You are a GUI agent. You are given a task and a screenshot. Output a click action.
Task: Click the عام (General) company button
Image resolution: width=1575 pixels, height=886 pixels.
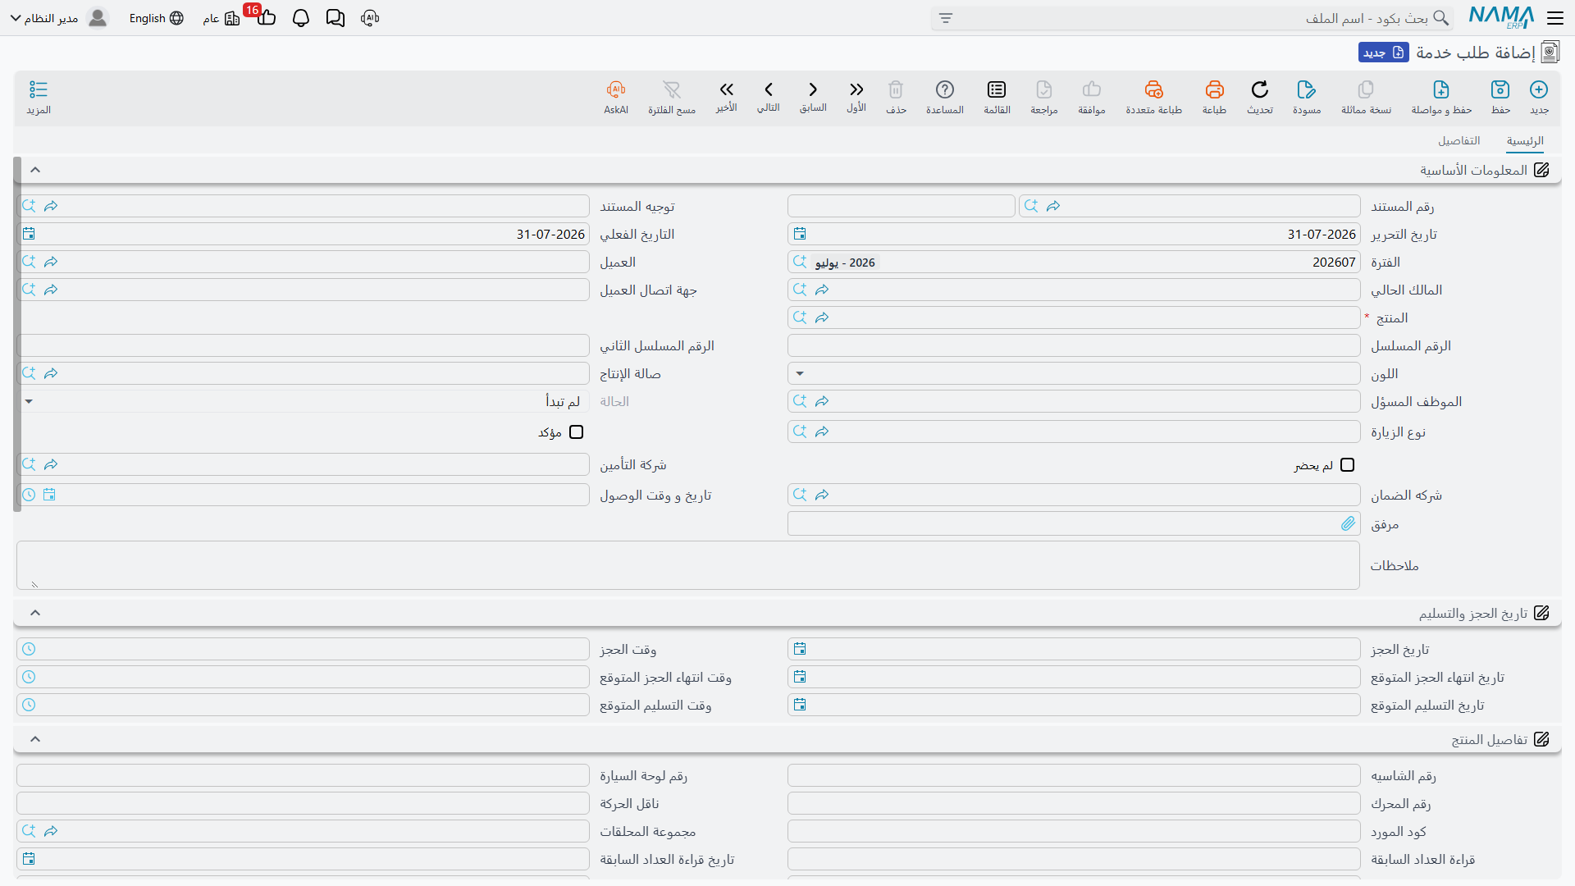click(221, 18)
